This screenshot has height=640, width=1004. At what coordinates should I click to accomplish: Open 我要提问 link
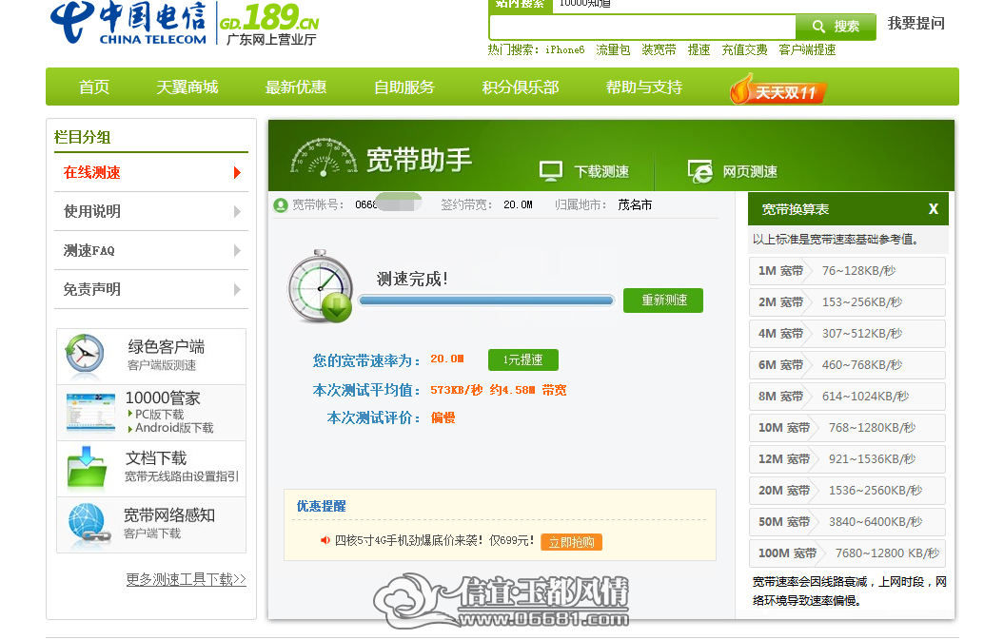coord(915,24)
